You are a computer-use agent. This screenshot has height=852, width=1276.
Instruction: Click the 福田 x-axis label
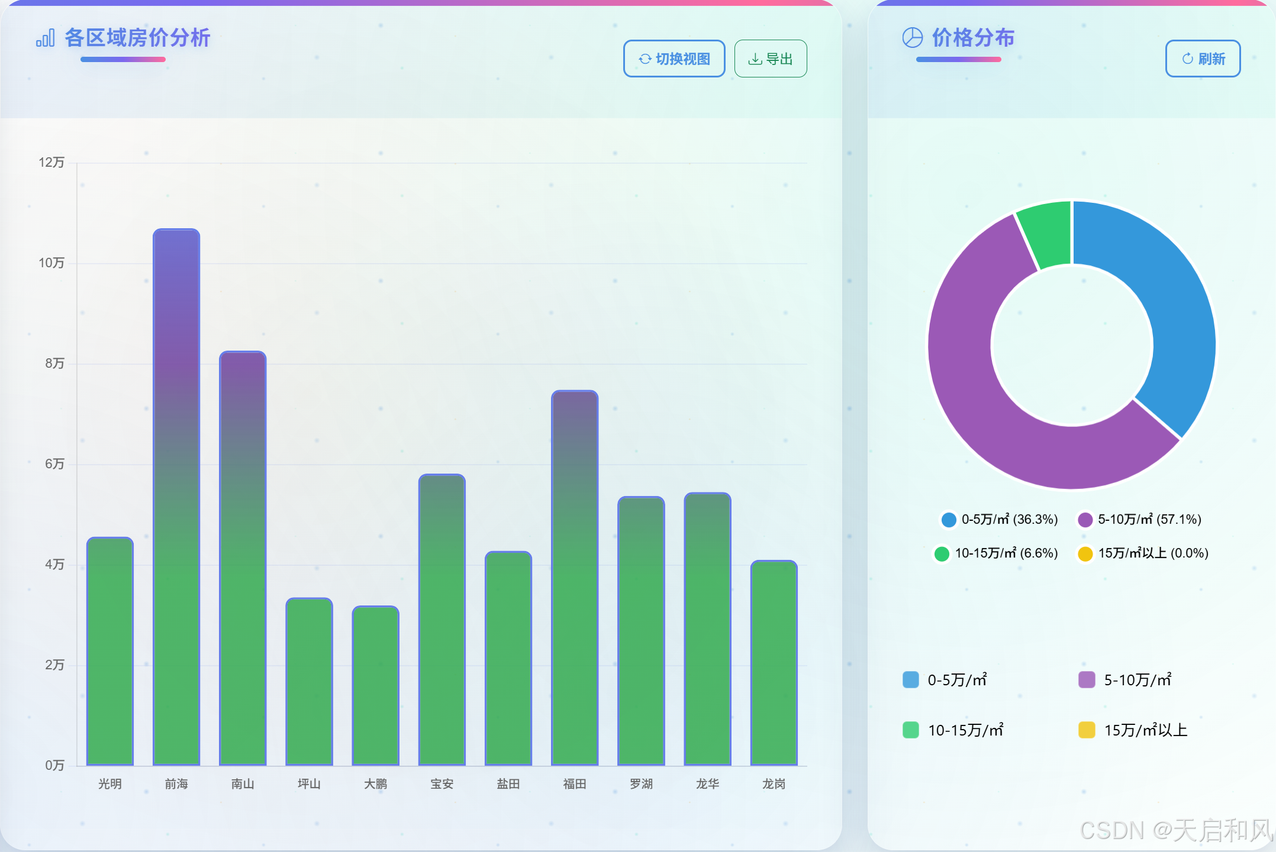click(575, 784)
